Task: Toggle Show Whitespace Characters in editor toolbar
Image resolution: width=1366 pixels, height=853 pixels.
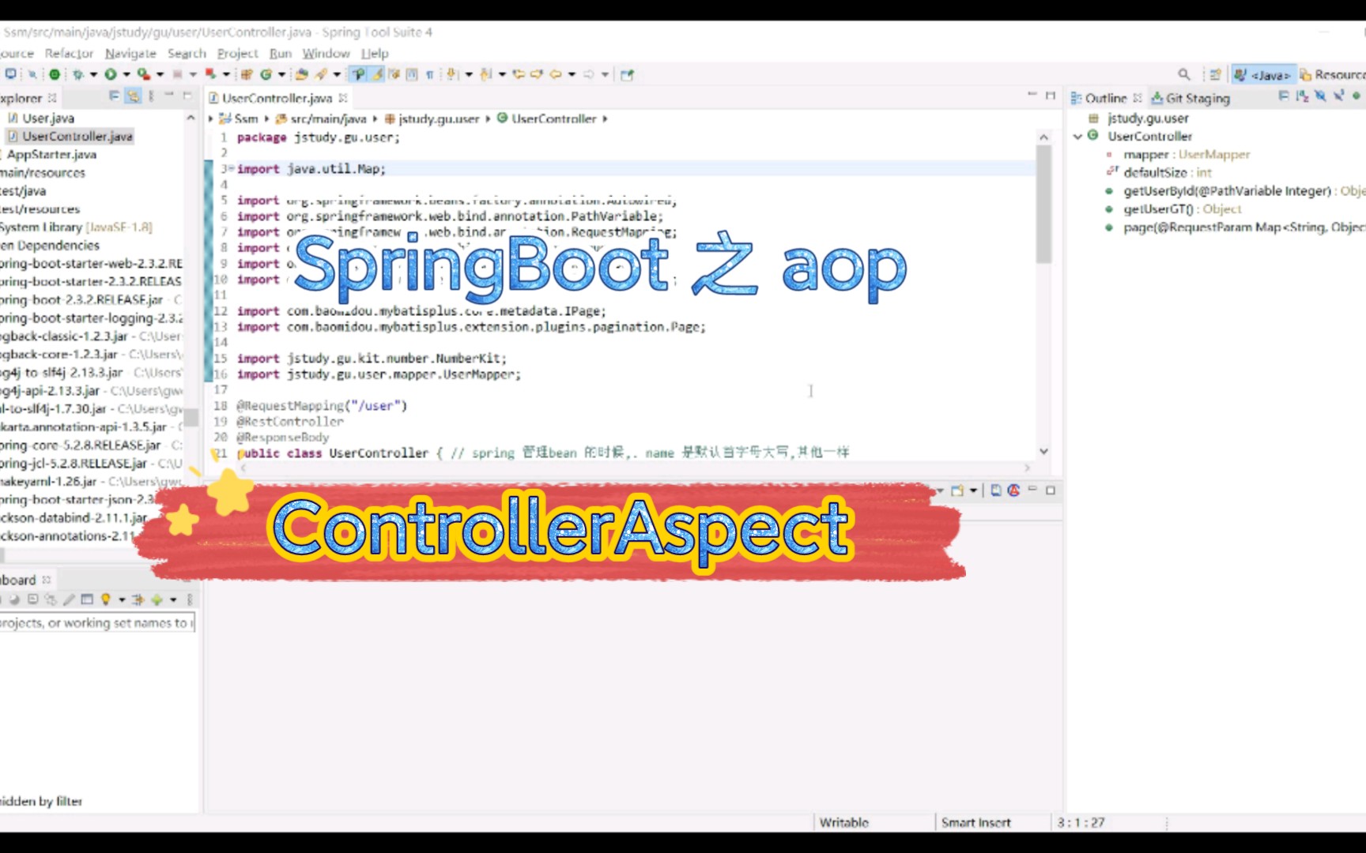Action: pyautogui.click(x=430, y=73)
